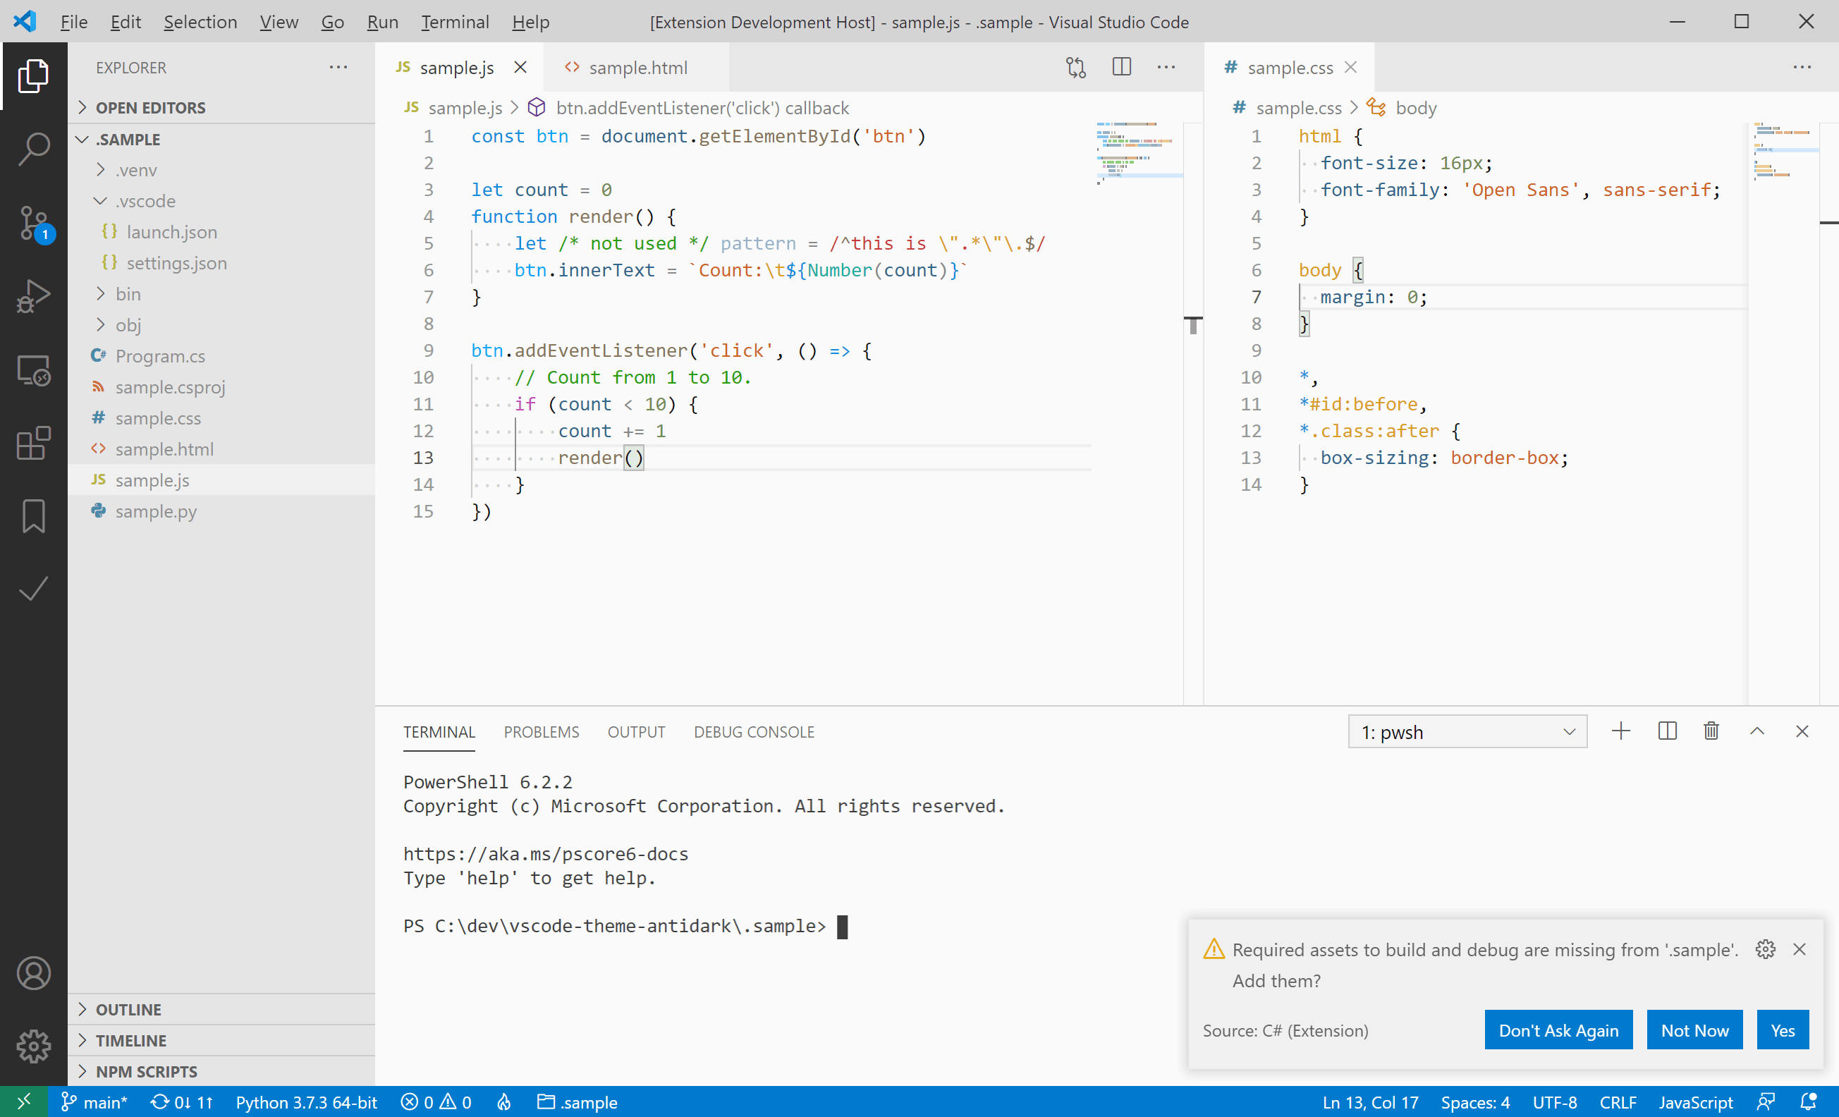
Task: Click Open Changes compare icon in editor toolbar
Action: click(x=1075, y=67)
